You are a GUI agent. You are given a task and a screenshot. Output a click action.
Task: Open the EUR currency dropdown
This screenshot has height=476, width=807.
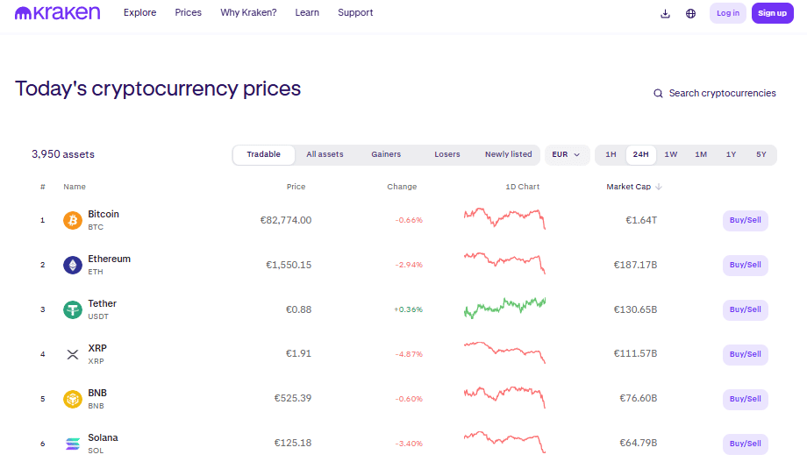coord(566,154)
